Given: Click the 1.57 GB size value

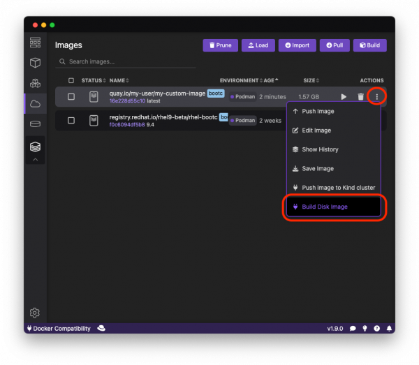Looking at the screenshot, I should 309,96.
